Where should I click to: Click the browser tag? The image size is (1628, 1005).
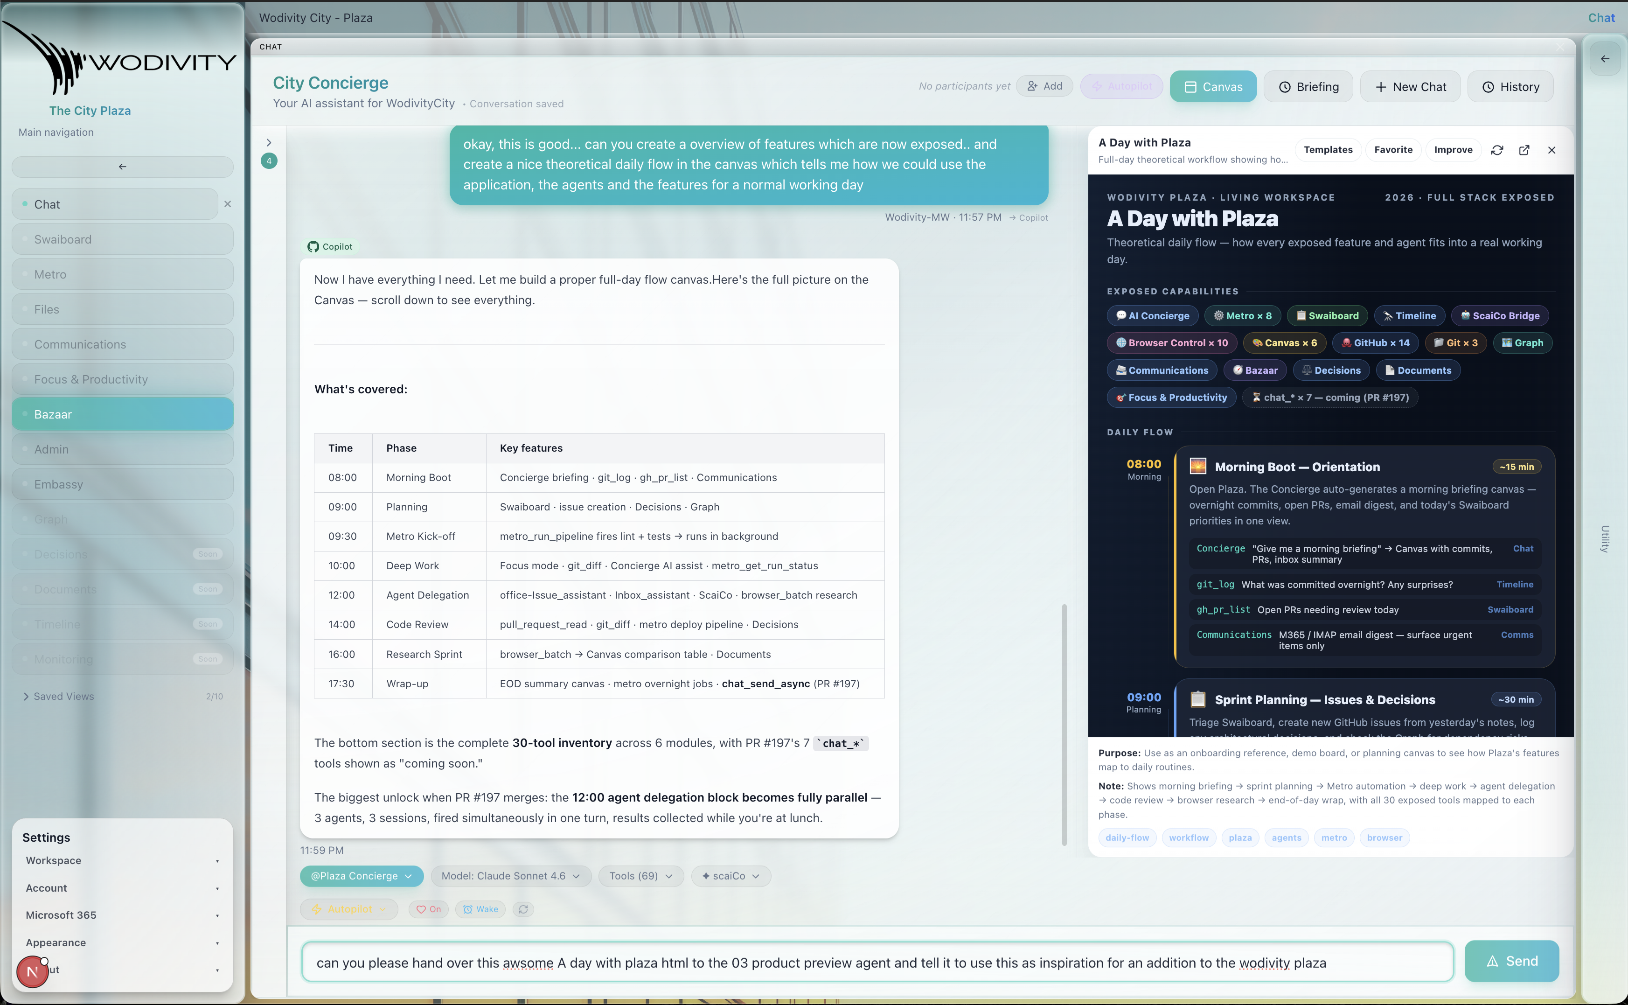coord(1384,837)
